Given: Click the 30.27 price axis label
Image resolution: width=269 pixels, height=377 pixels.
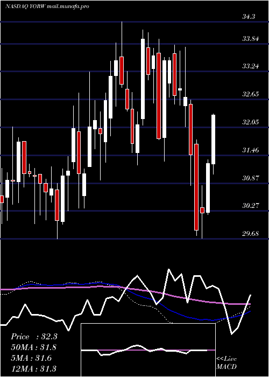Looking at the screenshot, I should click(251, 206).
